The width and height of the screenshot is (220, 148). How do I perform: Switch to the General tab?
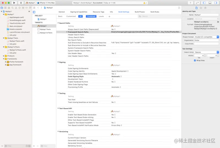click(62, 12)
